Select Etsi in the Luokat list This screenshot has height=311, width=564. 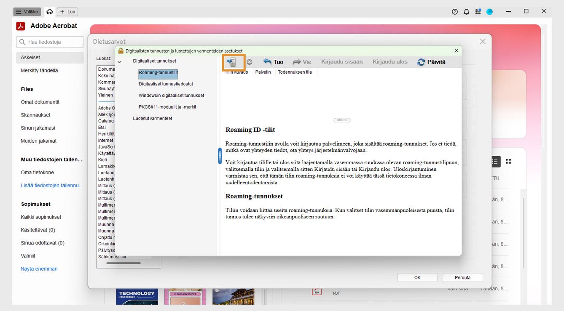pos(102,127)
